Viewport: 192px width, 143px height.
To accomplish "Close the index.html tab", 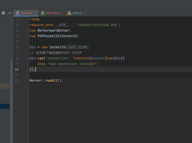I will click(62, 13).
